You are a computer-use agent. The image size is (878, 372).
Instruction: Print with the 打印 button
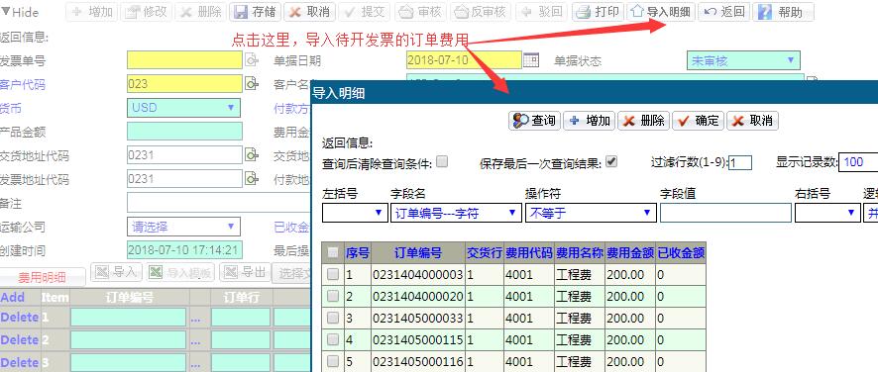[598, 12]
